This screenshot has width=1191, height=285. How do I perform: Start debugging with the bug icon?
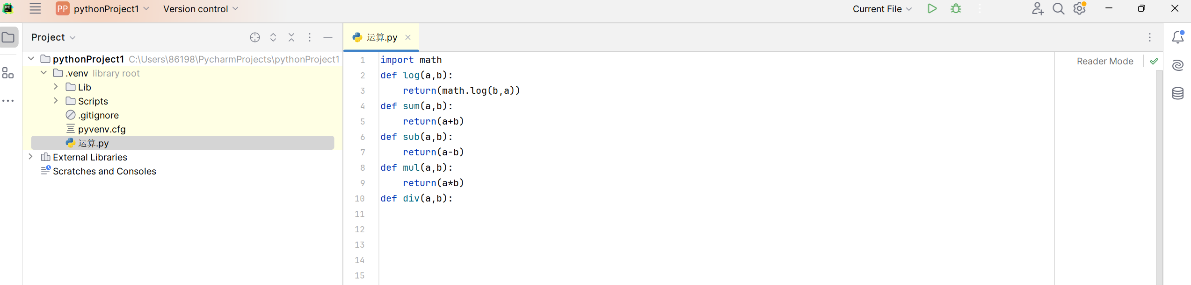pos(956,9)
